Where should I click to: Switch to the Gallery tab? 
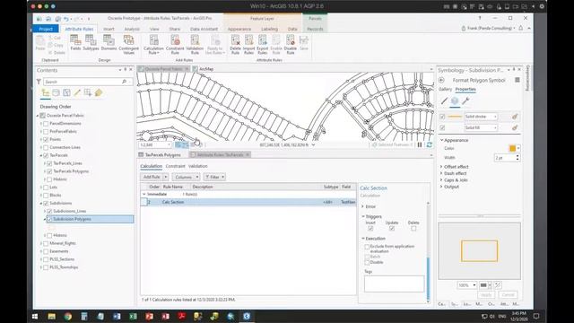[445, 90]
